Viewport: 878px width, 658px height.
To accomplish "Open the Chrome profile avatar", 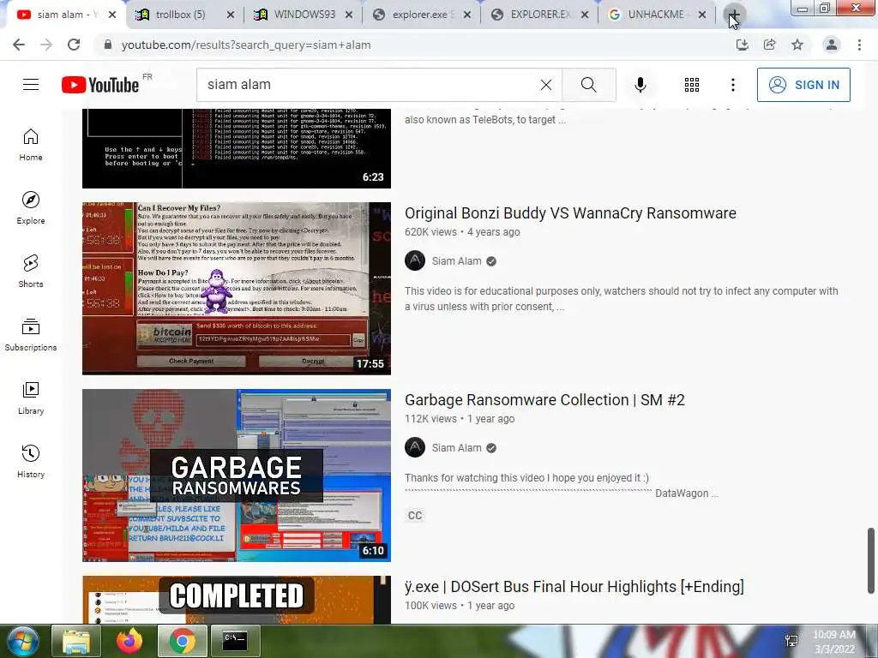I will [x=832, y=45].
